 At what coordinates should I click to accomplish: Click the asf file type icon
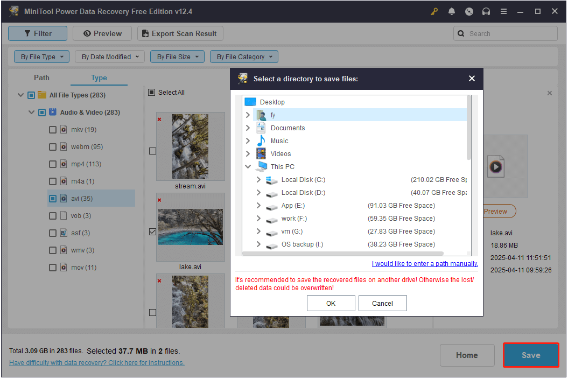tap(64, 233)
